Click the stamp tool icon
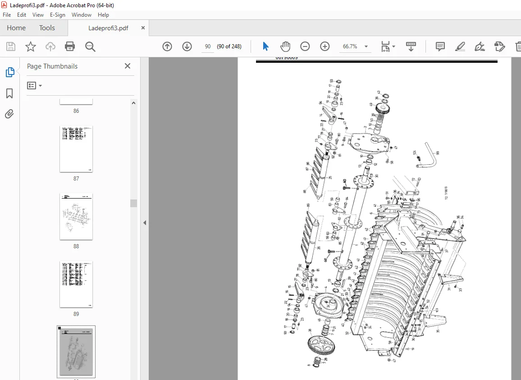The width and height of the screenshot is (521, 380). tap(499, 46)
